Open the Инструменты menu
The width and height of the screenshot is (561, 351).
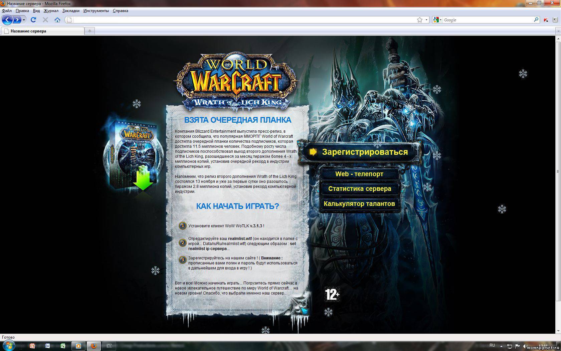point(96,11)
